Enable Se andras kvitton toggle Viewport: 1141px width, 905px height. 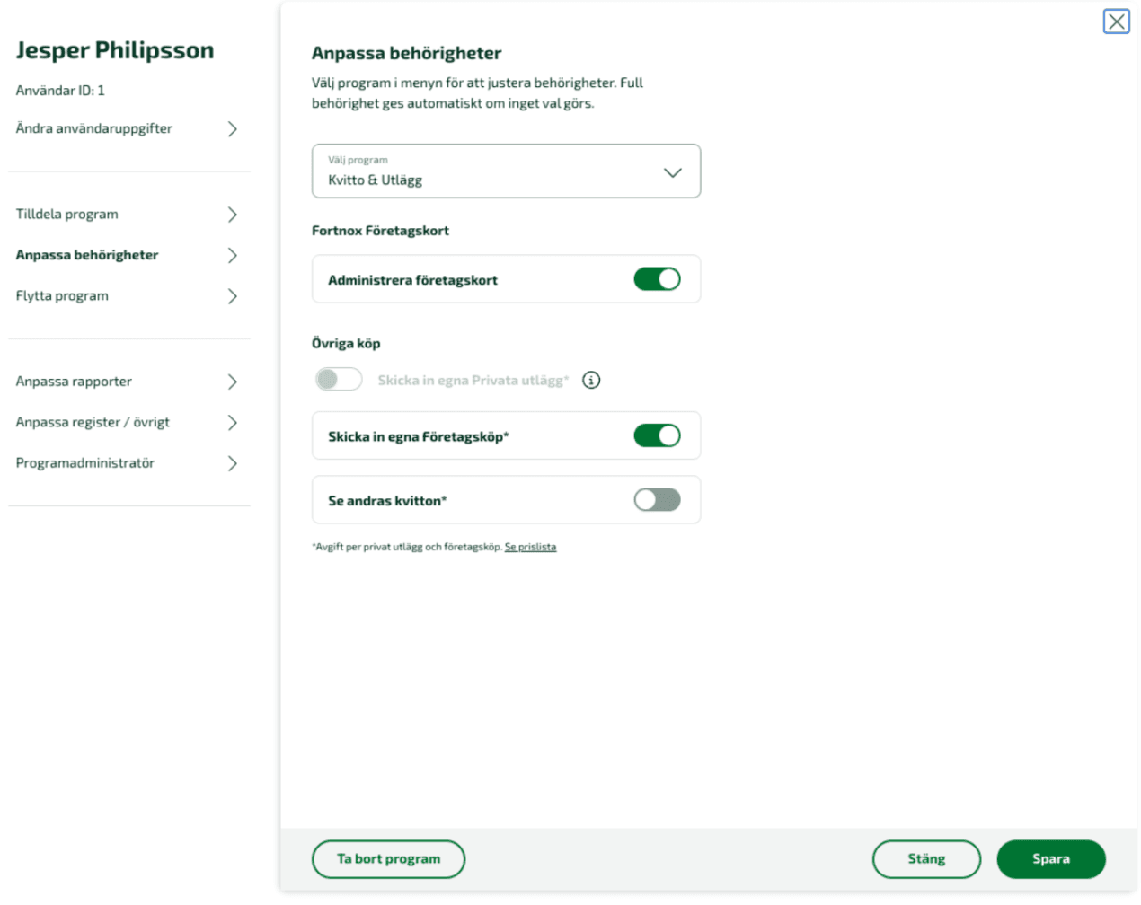(x=657, y=500)
